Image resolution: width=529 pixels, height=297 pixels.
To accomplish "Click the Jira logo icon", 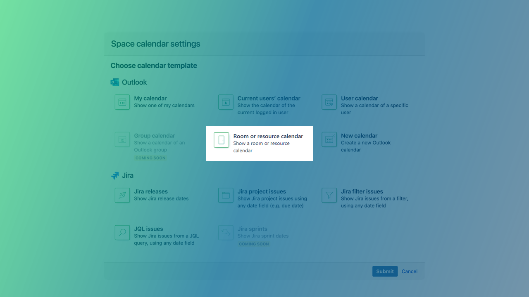I will pos(115,176).
